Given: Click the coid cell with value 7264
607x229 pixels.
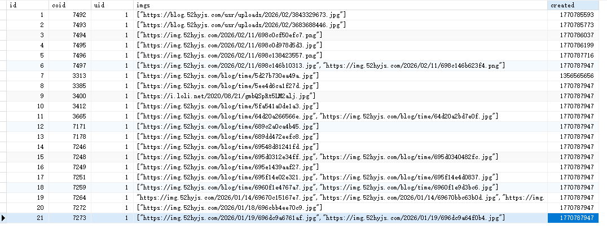Looking at the screenshot, I should [70, 197].
